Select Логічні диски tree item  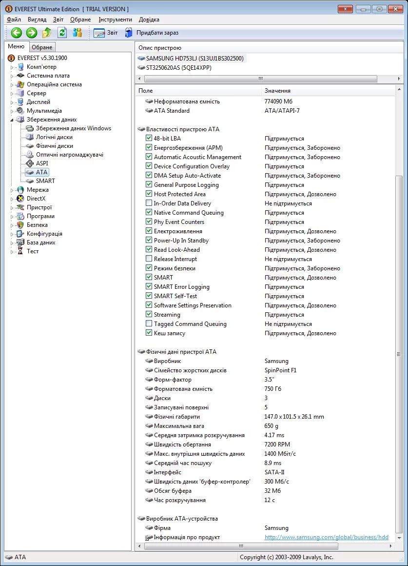coord(50,137)
